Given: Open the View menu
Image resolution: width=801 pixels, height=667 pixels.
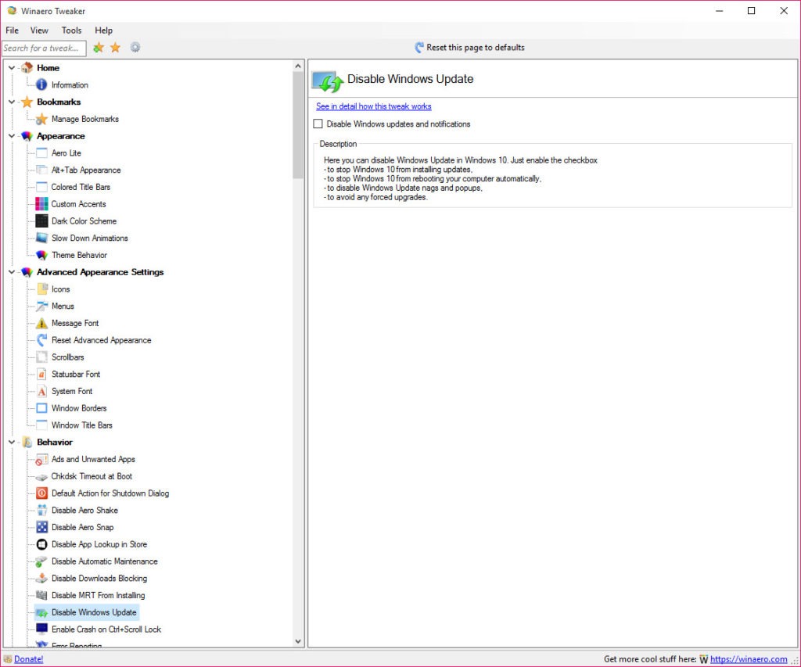Looking at the screenshot, I should coord(39,30).
